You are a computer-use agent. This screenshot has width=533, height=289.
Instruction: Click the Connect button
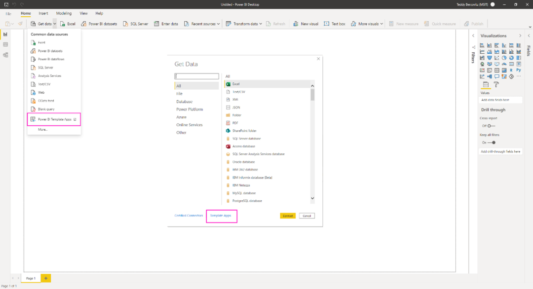[x=288, y=216]
